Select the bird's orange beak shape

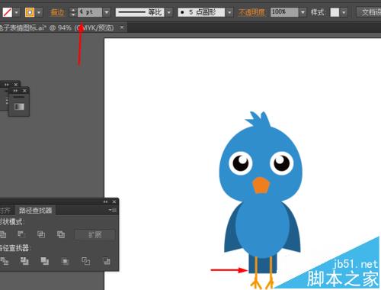tap(261, 185)
